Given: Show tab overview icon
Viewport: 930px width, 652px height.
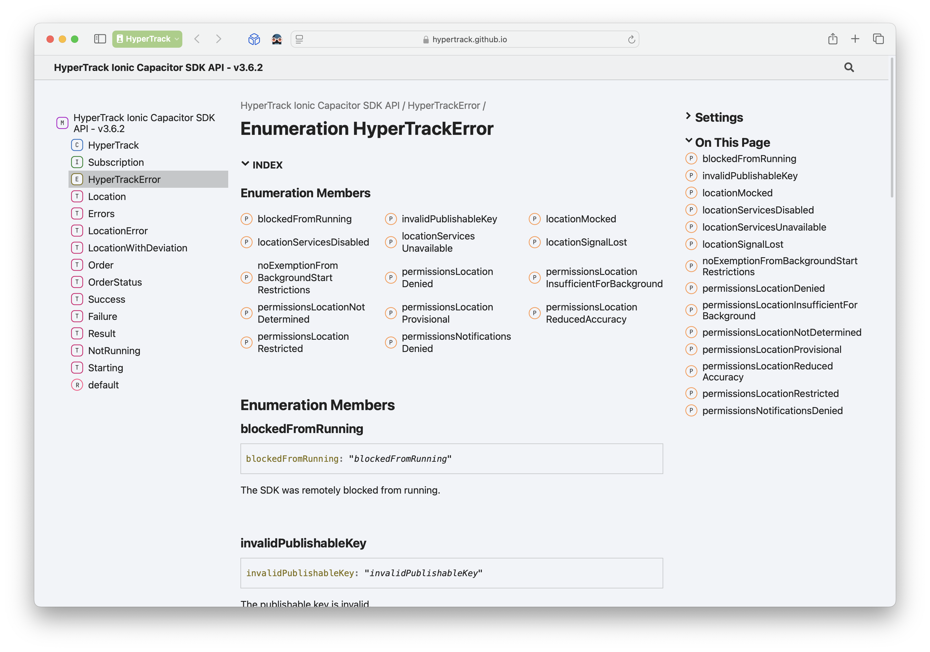Looking at the screenshot, I should pyautogui.click(x=878, y=39).
